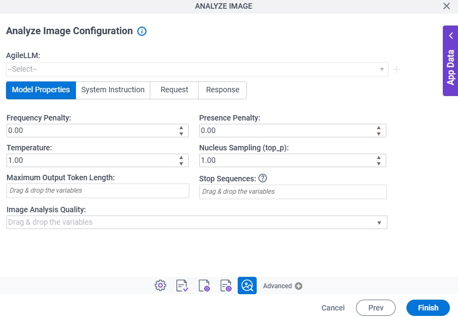458x317 pixels.
Task: Click the Stop Sequences input field
Action: pyautogui.click(x=293, y=192)
